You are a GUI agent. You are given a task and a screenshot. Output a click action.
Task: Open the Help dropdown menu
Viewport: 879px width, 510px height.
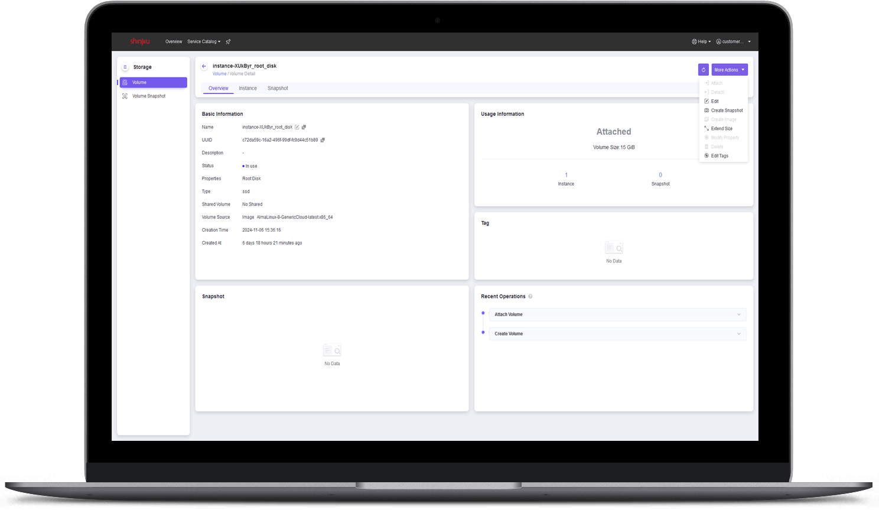(701, 41)
